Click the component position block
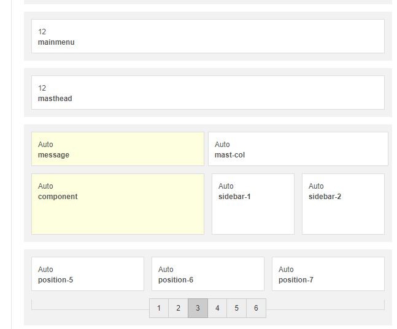This screenshot has width=397, height=329. pyautogui.click(x=117, y=204)
